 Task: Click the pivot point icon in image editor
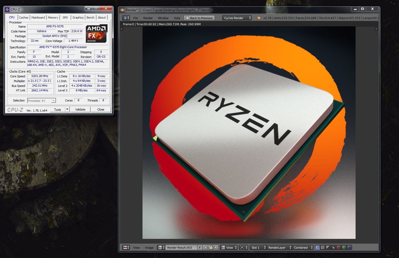[243, 247]
